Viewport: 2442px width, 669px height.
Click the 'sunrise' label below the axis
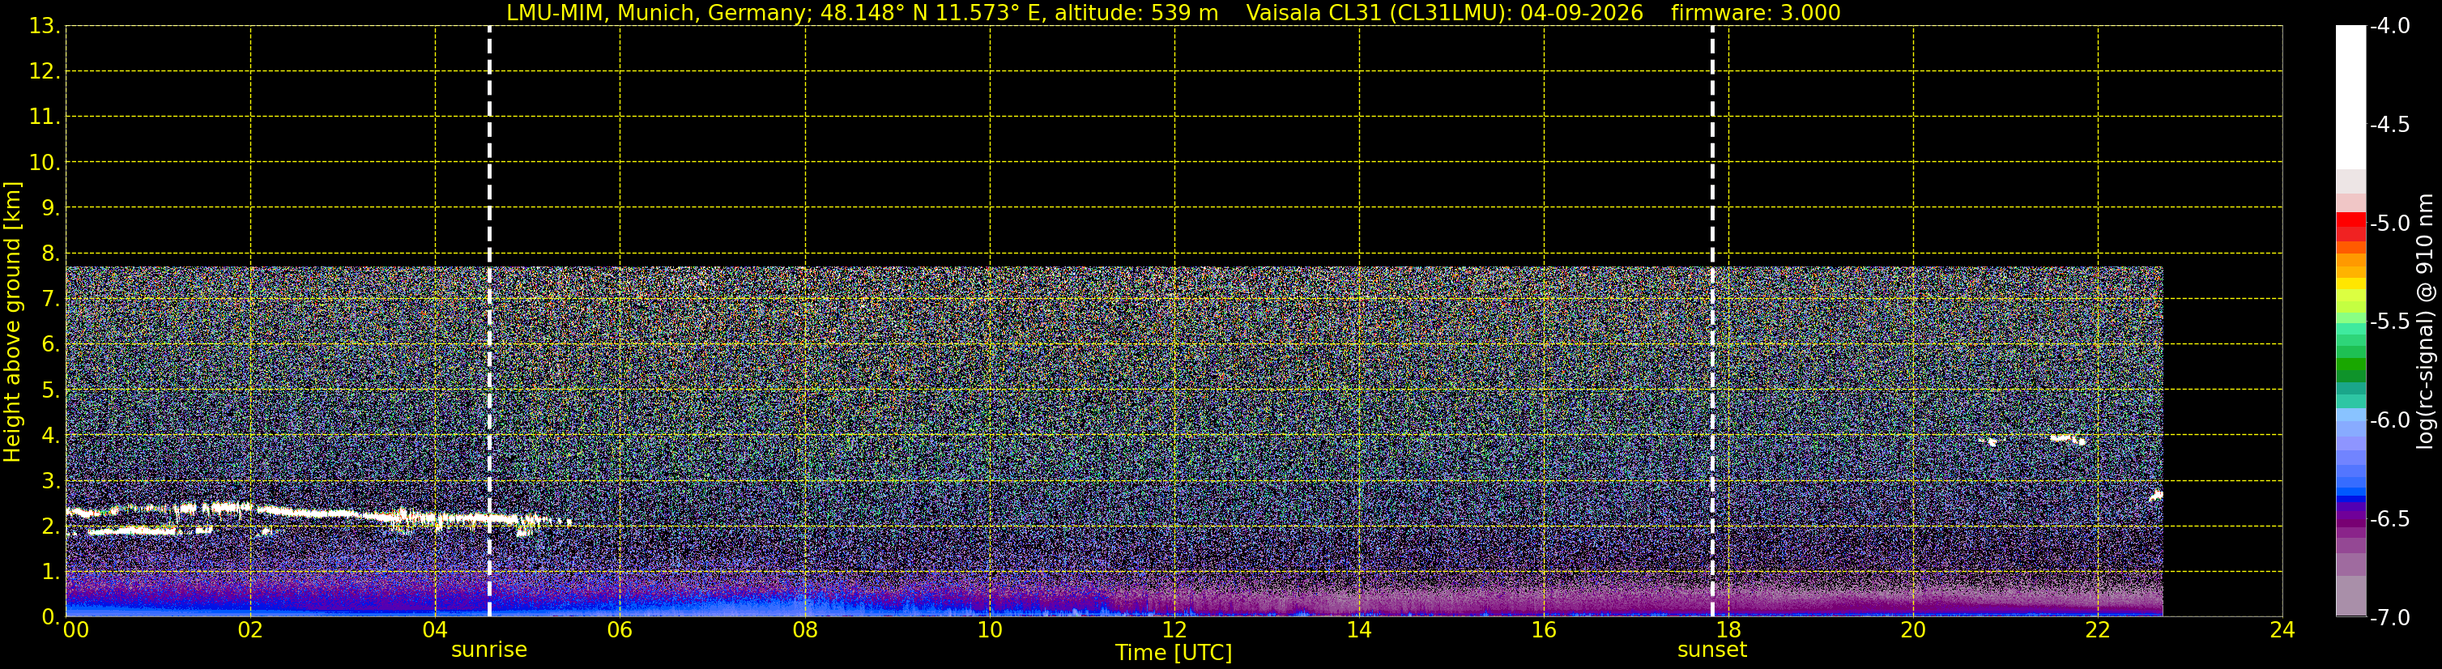click(x=489, y=650)
